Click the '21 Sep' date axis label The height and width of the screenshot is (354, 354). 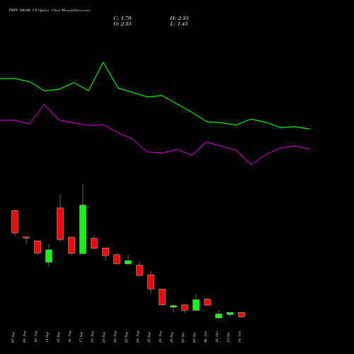click(x=104, y=337)
